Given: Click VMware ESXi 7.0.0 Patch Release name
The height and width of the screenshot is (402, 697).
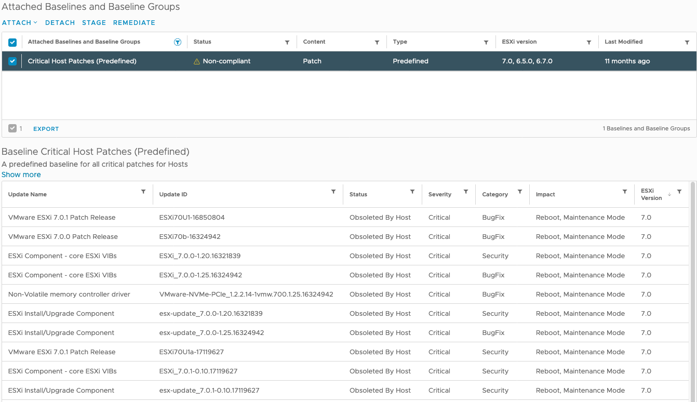Looking at the screenshot, I should 63,237.
